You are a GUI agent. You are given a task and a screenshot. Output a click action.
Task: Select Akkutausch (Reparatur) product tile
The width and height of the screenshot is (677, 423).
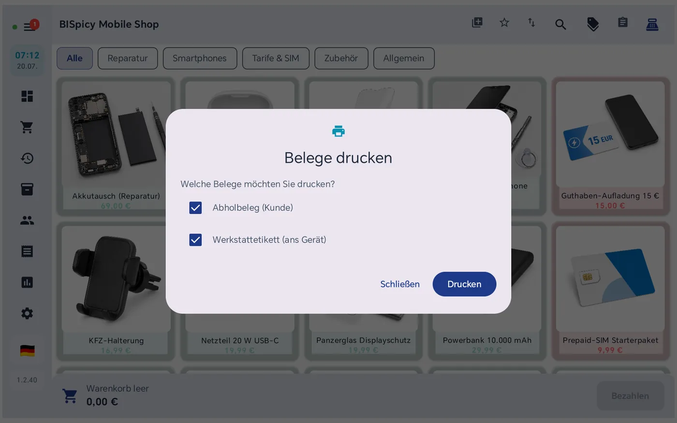point(116,146)
